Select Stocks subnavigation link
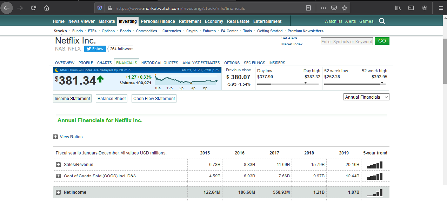The width and height of the screenshot is (447, 212). 60,31
